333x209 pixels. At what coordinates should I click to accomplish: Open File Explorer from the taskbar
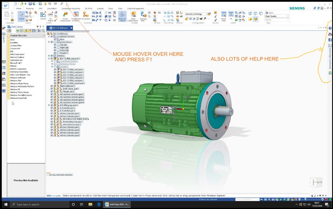coord(90,204)
